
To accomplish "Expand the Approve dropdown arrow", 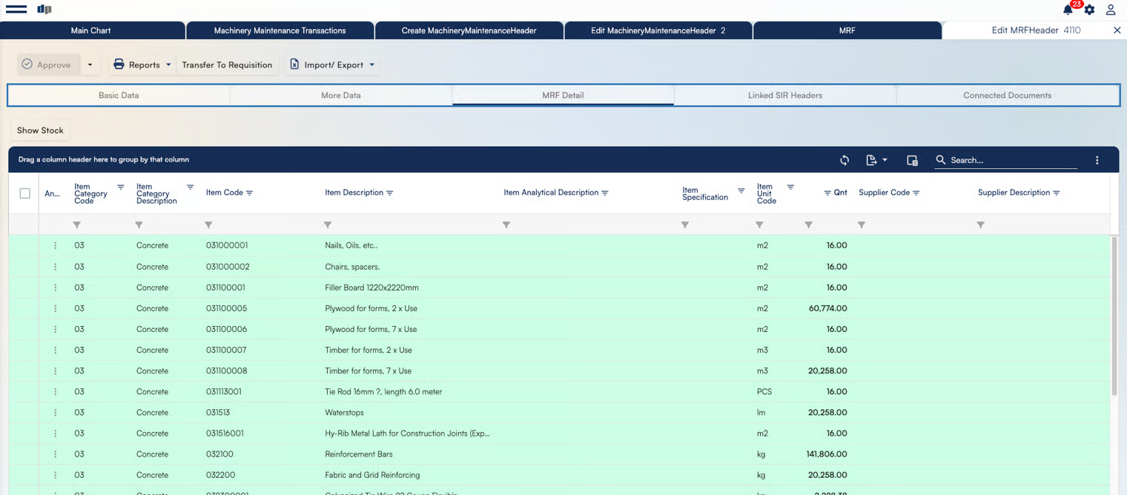I will pyautogui.click(x=90, y=65).
